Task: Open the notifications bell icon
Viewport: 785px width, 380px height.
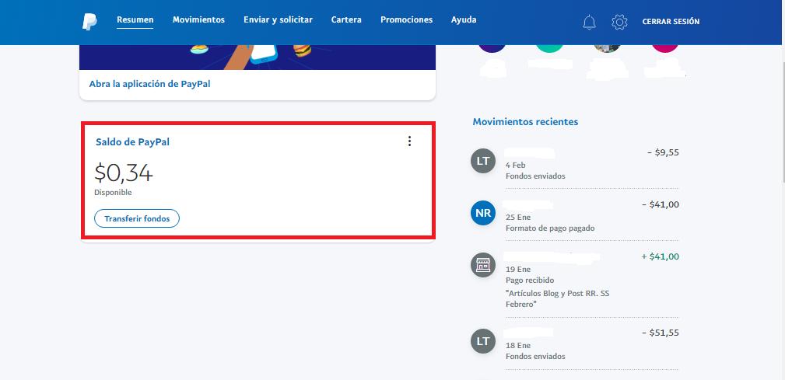Action: click(589, 22)
